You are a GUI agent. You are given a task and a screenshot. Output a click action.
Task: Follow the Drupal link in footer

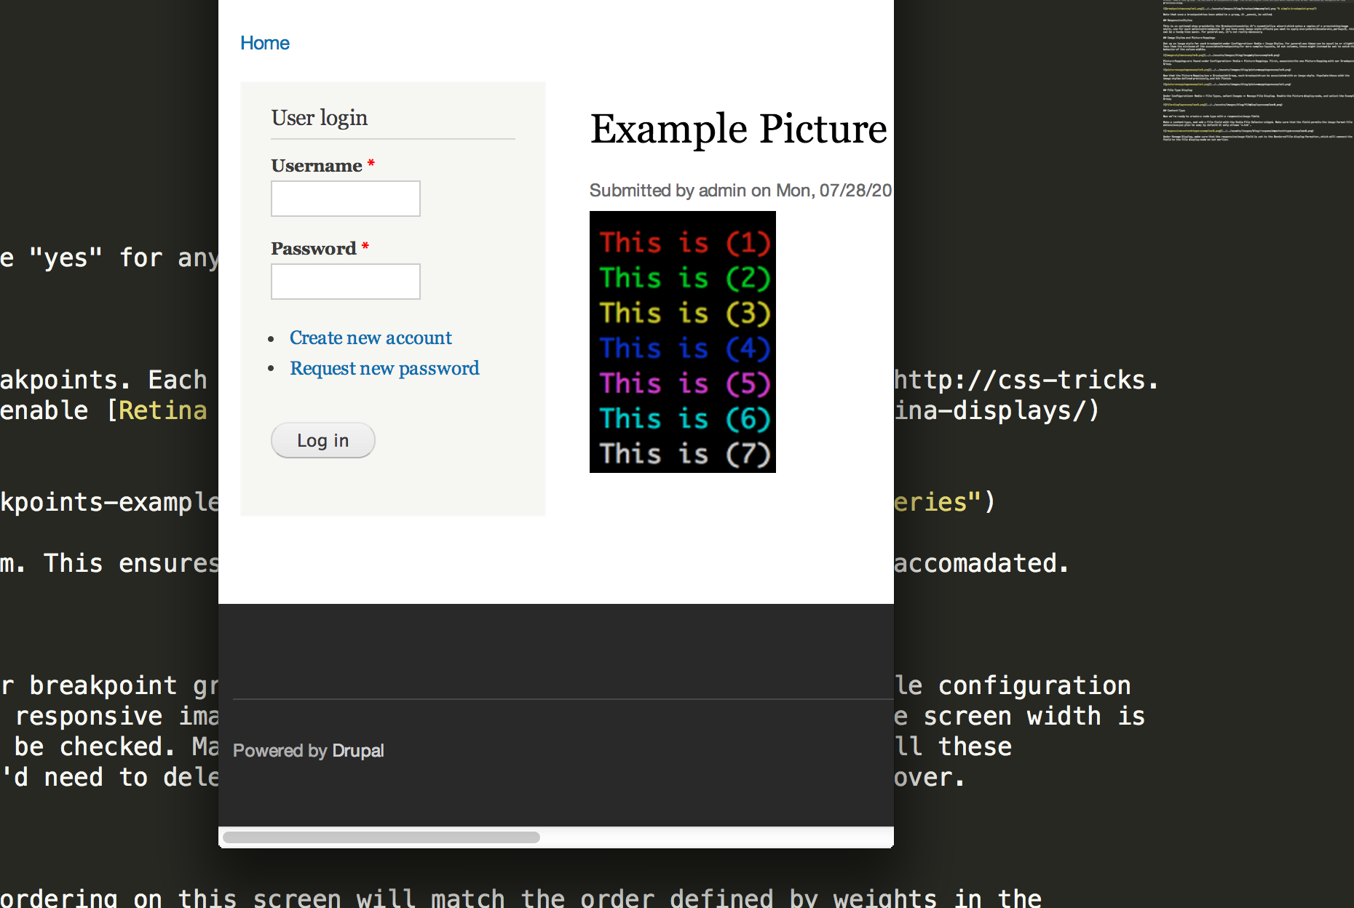coord(357,751)
